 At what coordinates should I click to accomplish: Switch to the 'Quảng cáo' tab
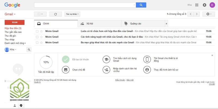[143, 24]
